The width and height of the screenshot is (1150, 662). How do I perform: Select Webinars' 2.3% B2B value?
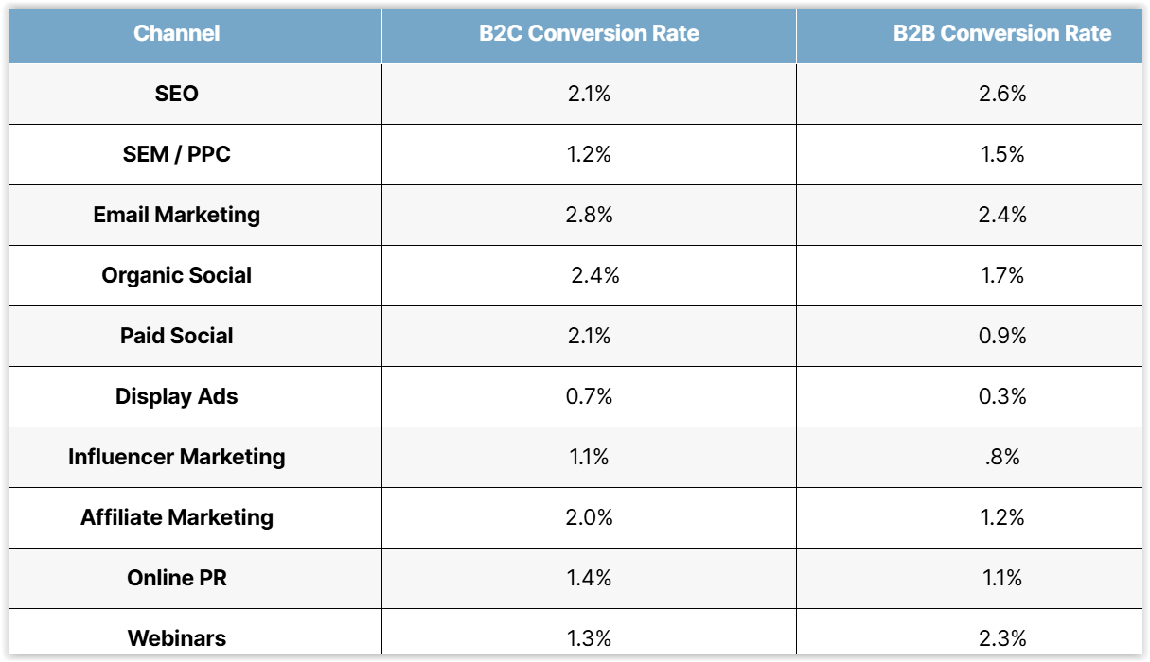click(x=1003, y=638)
